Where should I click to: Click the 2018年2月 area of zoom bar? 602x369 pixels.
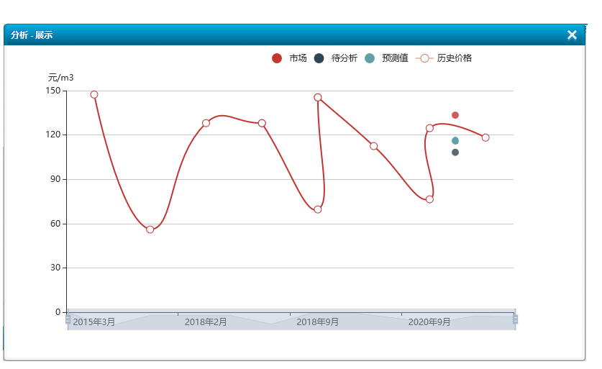pos(206,322)
